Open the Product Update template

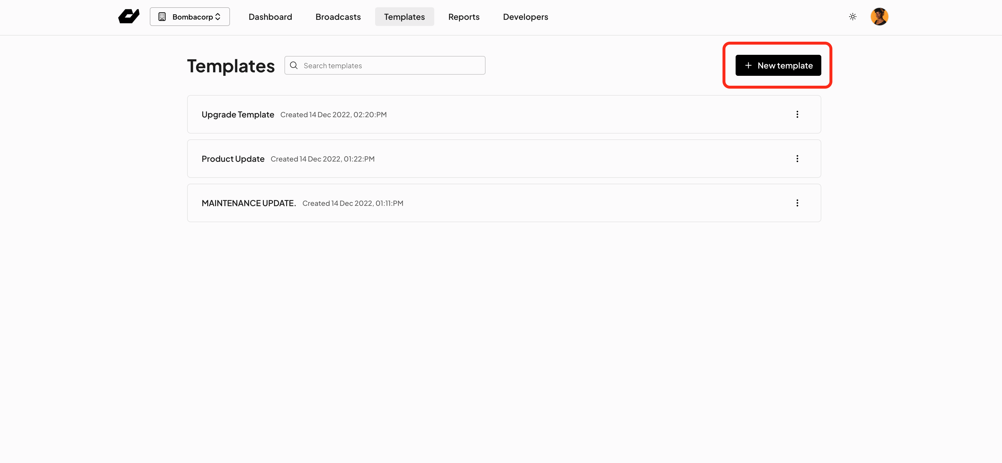(504, 159)
